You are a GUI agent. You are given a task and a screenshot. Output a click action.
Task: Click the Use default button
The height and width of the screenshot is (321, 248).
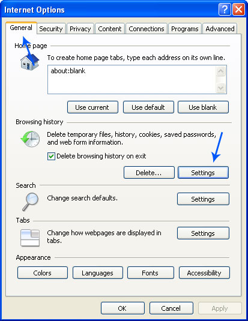tap(148, 107)
